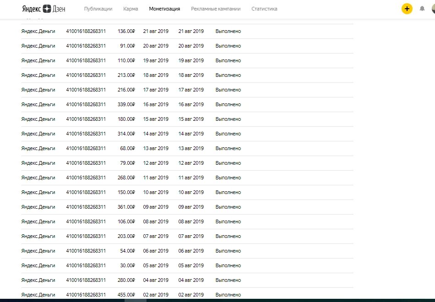Select the 91.00₽ payout amount
435x302 pixels.
click(x=128, y=46)
